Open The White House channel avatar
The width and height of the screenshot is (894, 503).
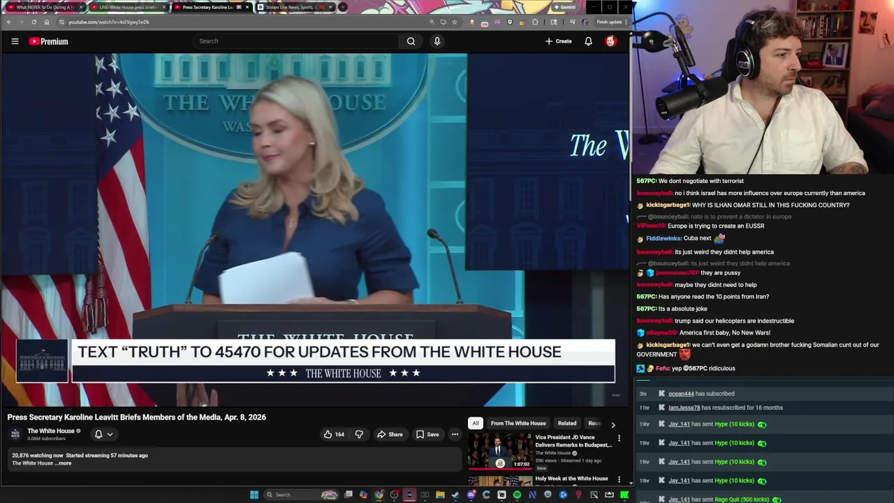[x=15, y=434]
